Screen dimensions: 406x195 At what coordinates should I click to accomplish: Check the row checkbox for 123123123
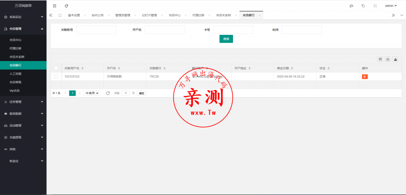[x=56, y=76]
